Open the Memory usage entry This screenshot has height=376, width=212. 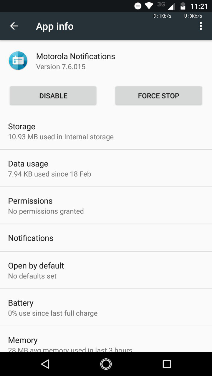106,344
